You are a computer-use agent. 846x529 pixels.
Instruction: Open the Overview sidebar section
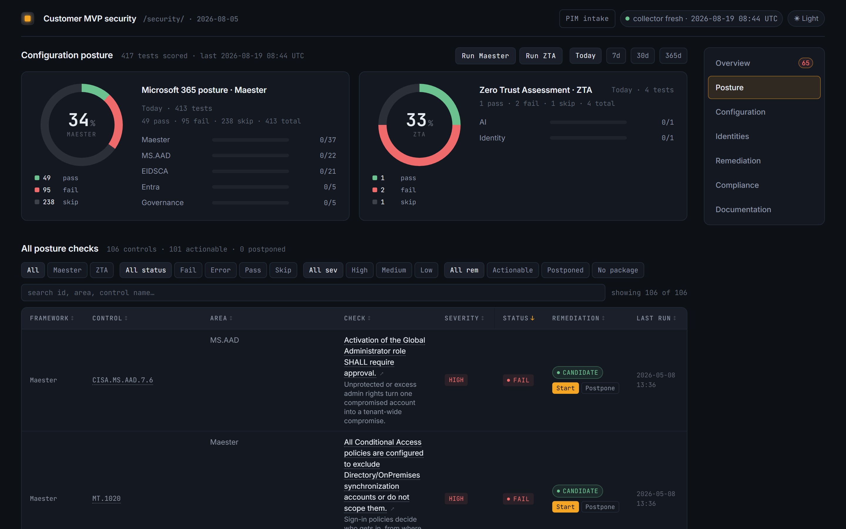pos(764,63)
